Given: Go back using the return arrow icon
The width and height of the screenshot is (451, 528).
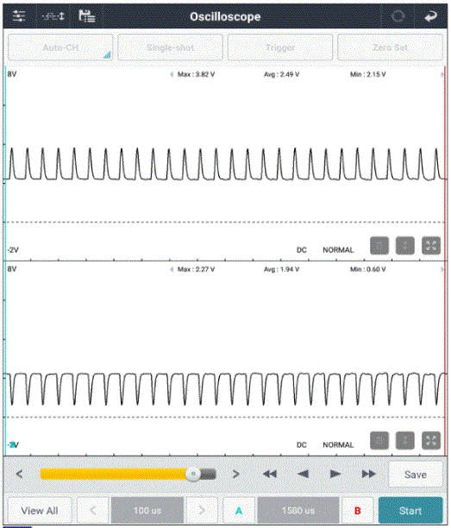Looking at the screenshot, I should (x=430, y=16).
